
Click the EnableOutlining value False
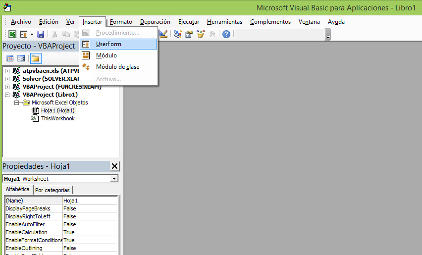click(x=90, y=248)
